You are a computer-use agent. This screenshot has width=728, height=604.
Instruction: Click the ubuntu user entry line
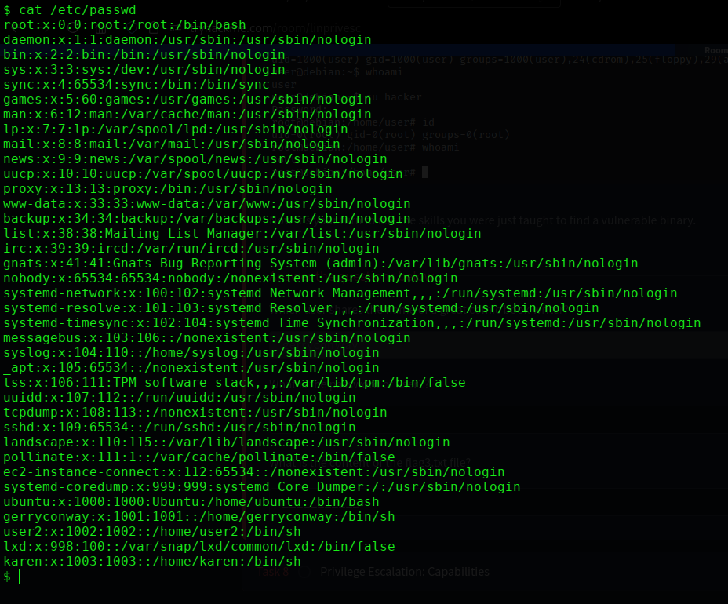(191, 502)
